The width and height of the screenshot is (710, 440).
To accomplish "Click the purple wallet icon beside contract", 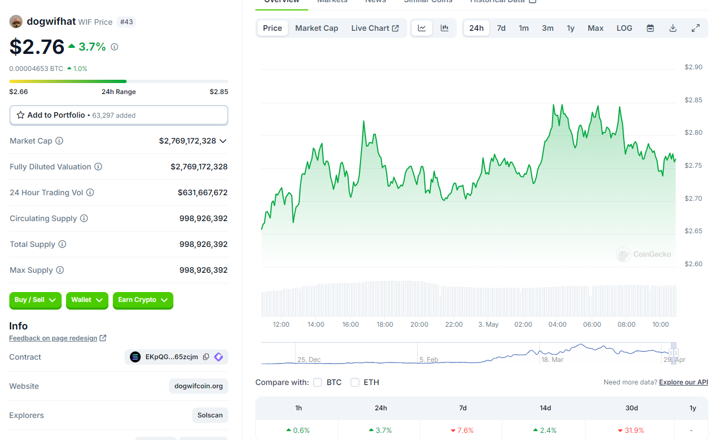I will [x=219, y=357].
